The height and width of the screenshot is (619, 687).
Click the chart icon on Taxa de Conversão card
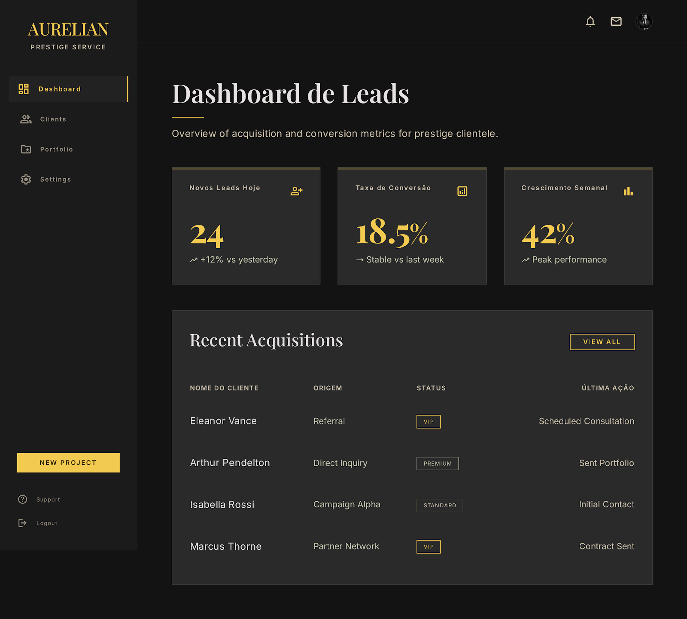[x=462, y=191]
